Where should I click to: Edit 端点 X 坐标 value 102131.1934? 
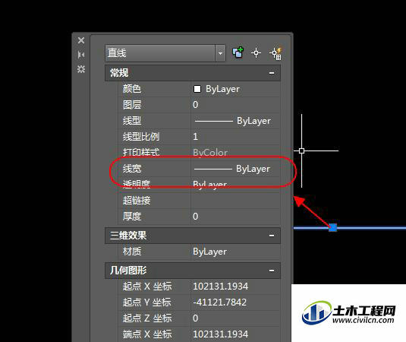(220, 334)
